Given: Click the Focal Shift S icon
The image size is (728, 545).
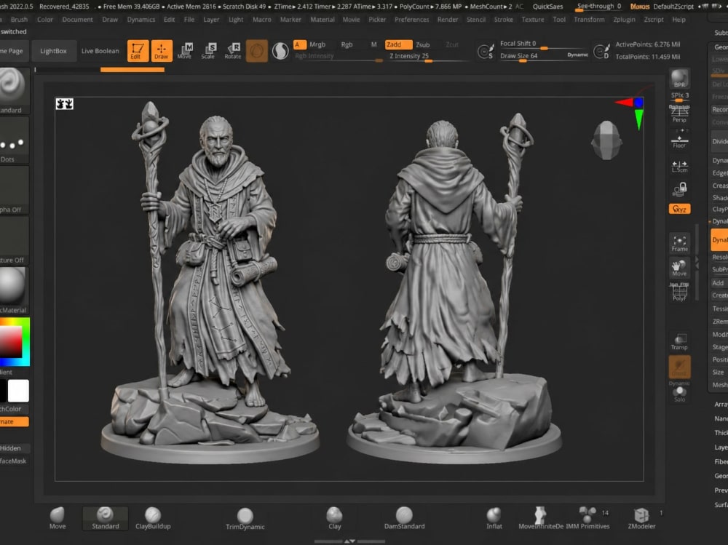Looking at the screenshot, I should point(486,51).
